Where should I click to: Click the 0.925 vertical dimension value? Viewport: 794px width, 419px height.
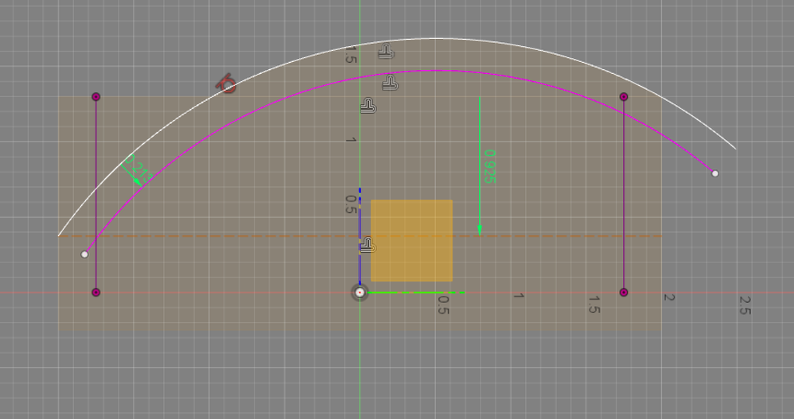click(489, 166)
